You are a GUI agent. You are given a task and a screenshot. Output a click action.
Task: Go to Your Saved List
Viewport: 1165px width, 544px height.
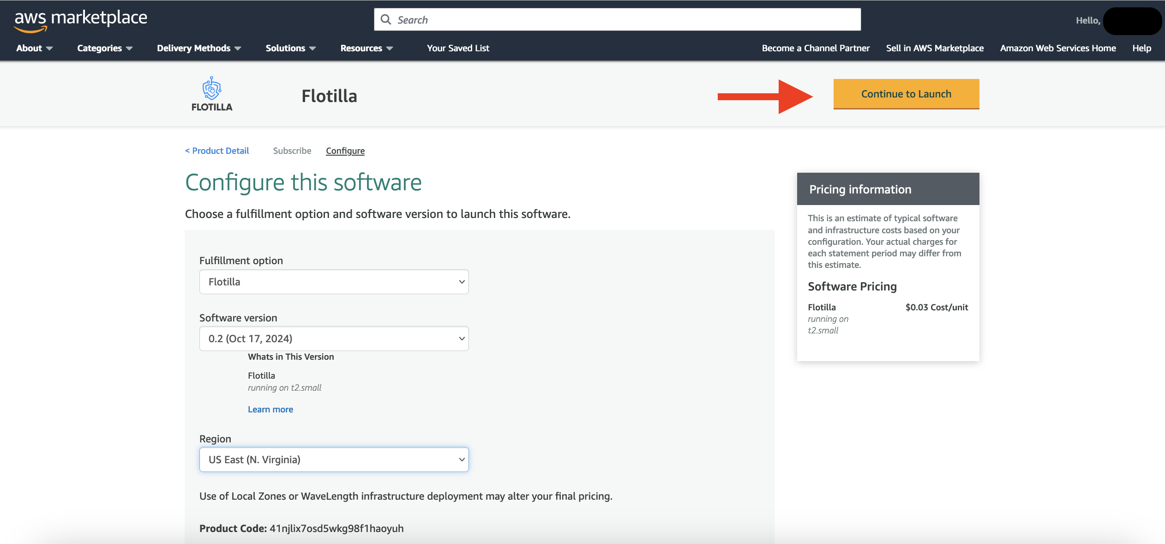click(458, 48)
